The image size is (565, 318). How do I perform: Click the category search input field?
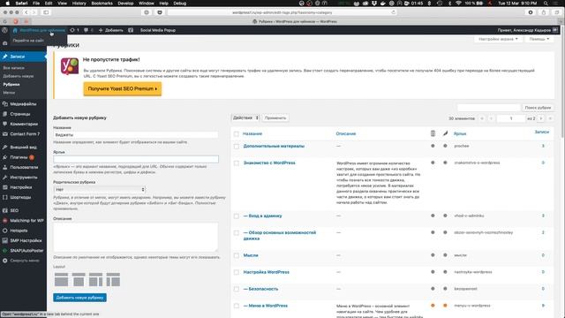pos(489,108)
